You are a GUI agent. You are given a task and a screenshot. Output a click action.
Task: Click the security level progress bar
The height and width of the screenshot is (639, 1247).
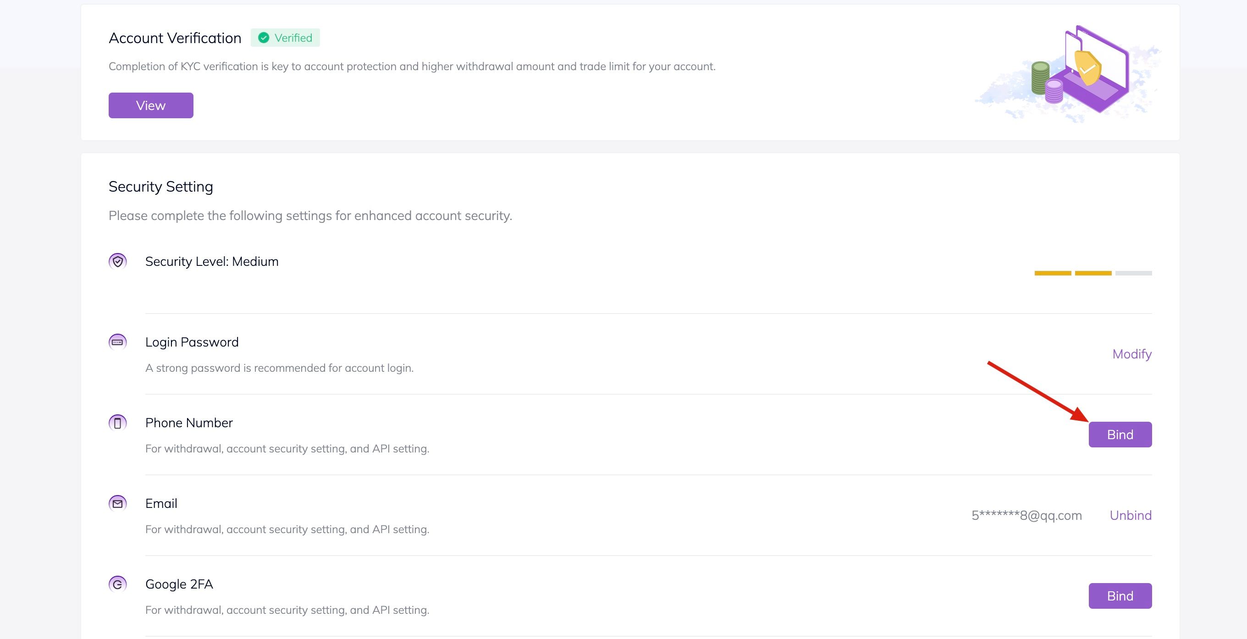click(x=1093, y=273)
